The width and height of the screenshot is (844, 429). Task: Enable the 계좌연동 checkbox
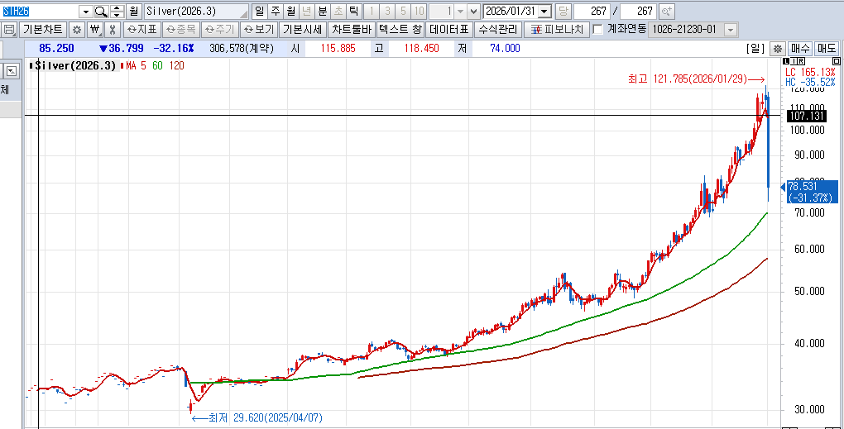598,30
